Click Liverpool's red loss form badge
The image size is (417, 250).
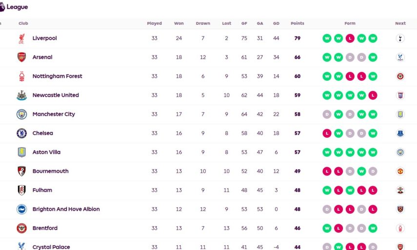(350, 38)
